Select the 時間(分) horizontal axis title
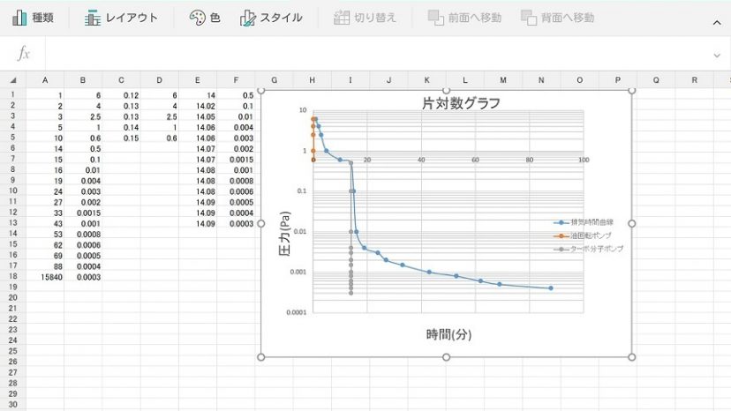731x411 pixels. click(x=449, y=334)
